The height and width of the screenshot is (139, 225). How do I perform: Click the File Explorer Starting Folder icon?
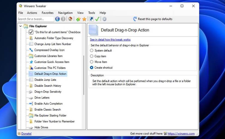pos(31,115)
